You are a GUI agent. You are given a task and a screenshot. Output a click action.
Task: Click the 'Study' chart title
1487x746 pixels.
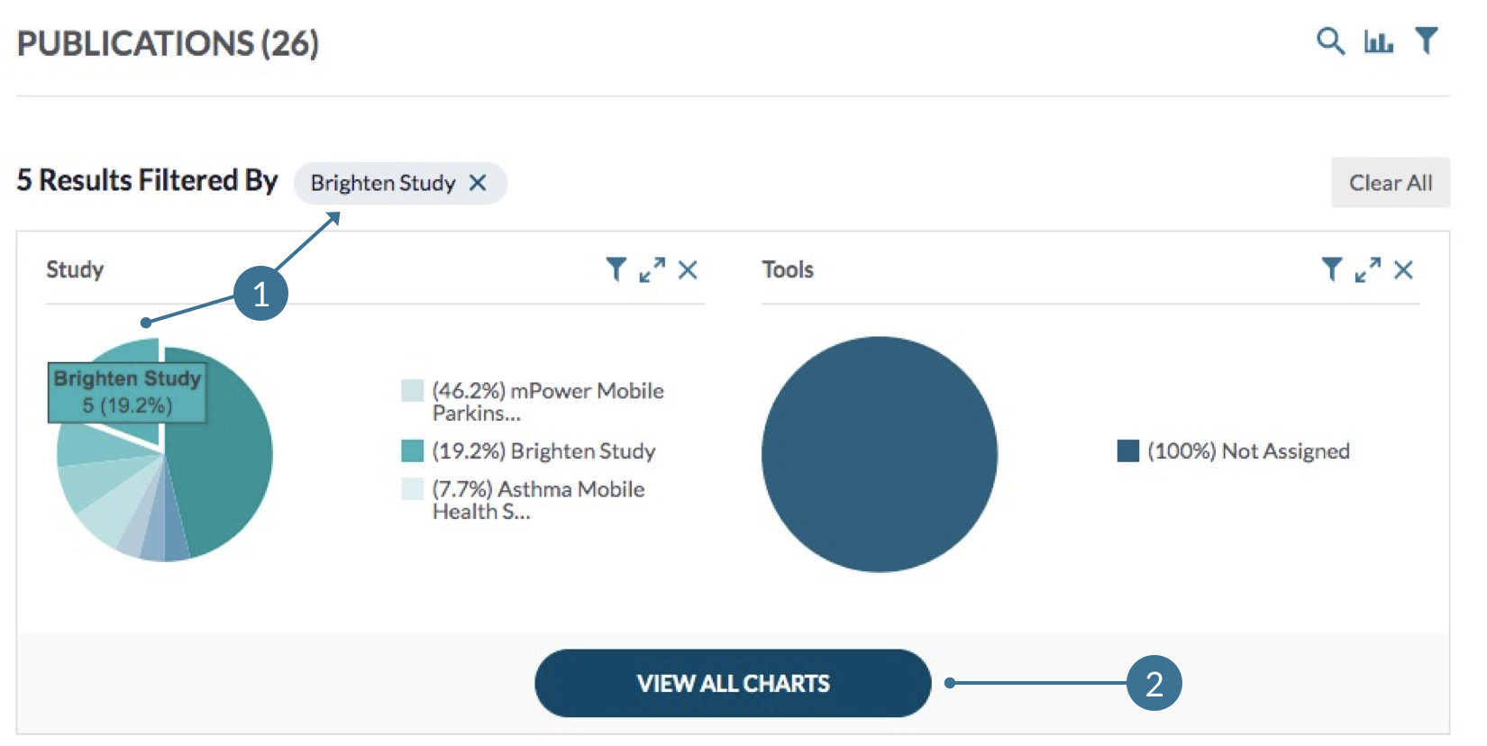coord(75,269)
